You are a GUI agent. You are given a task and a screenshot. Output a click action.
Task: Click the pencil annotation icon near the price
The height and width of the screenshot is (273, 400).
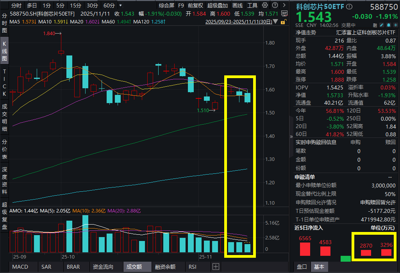coord(381,25)
